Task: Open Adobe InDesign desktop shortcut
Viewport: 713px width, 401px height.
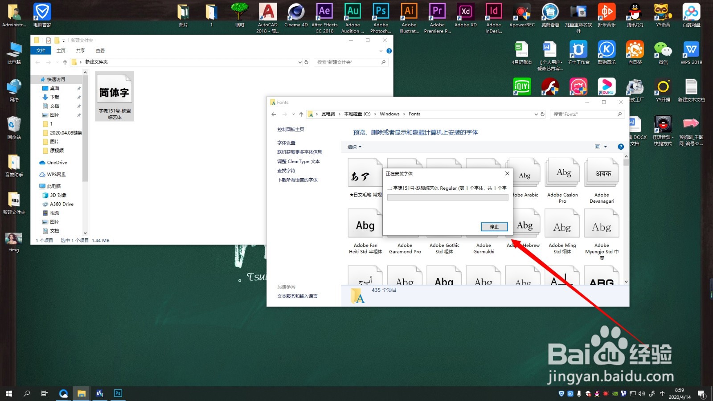Action: tap(494, 18)
